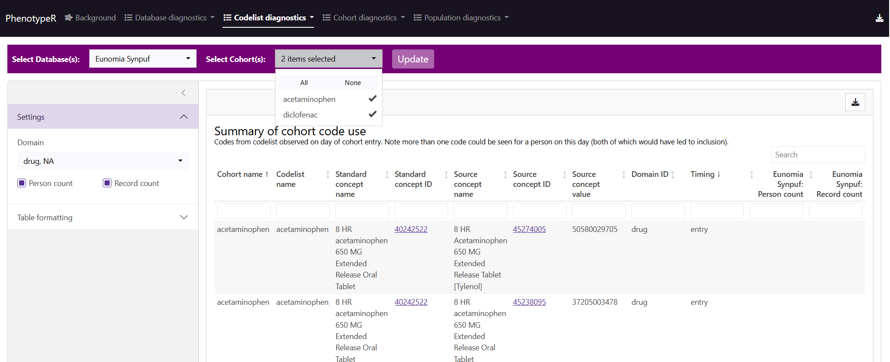Click the table Search input field
This screenshot has width=890, height=362.
point(818,155)
